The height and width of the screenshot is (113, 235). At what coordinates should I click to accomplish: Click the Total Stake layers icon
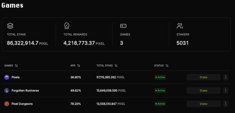(10, 26)
